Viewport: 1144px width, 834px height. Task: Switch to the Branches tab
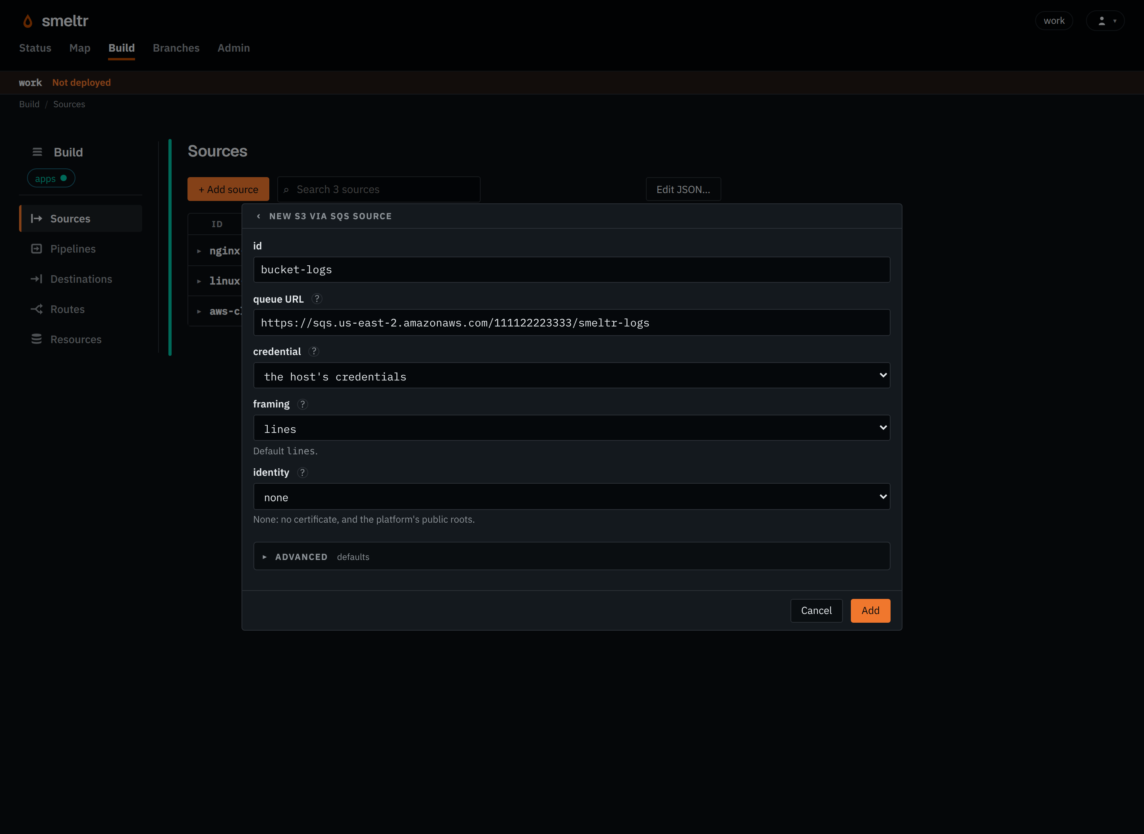tap(176, 48)
